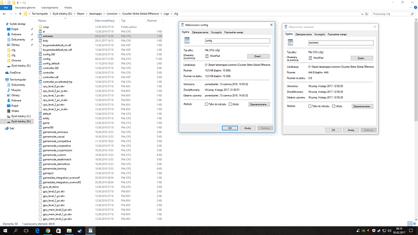Click Zaawansowane... in config properties

(259, 104)
